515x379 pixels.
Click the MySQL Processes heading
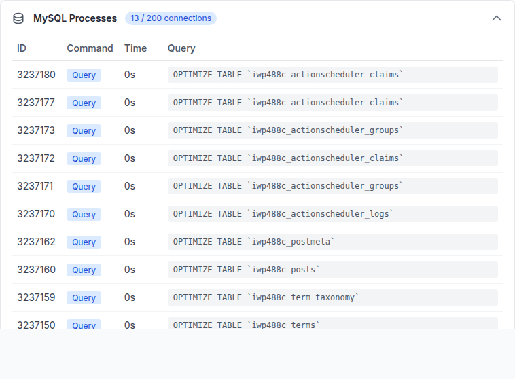point(75,18)
